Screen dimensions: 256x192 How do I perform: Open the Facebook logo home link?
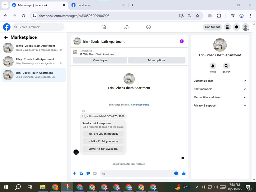pos(7,27)
